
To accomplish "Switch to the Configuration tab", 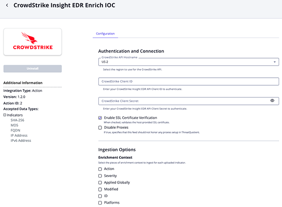I will [105, 34].
